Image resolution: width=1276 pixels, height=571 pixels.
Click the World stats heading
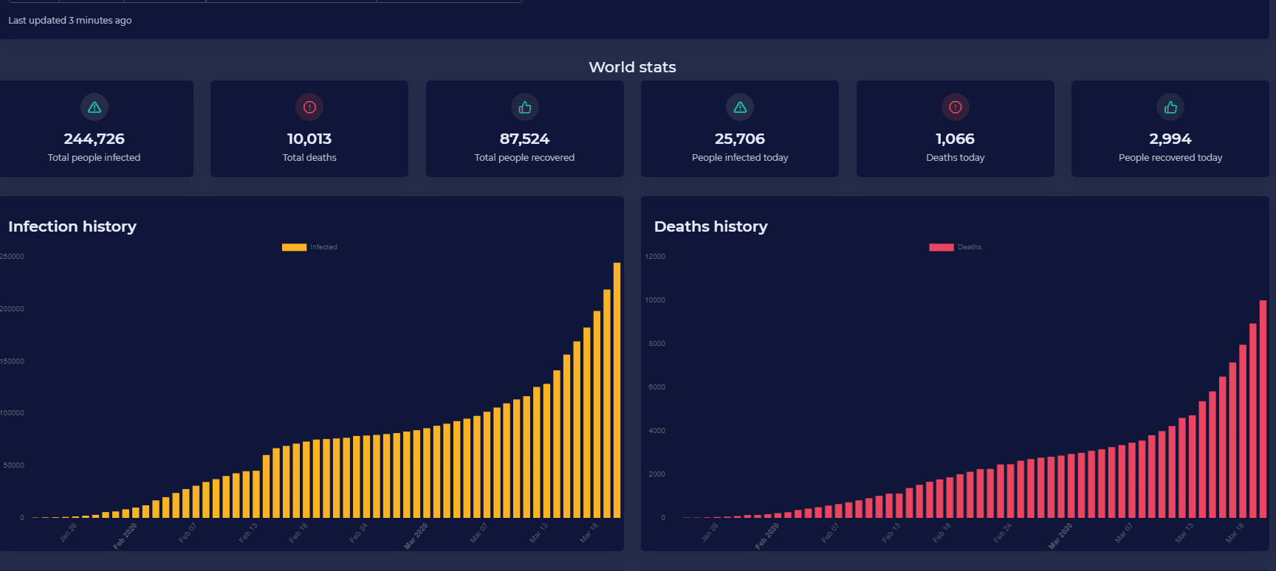(633, 67)
